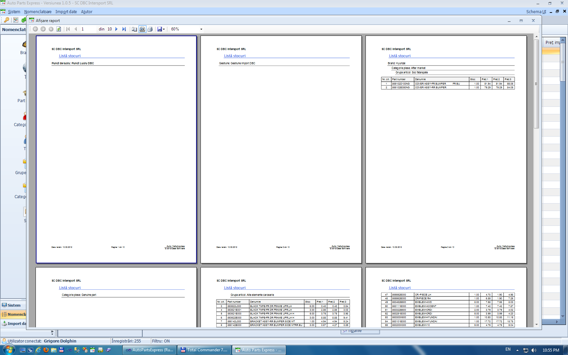Go to previous report page
The image size is (568, 355).
click(x=76, y=29)
